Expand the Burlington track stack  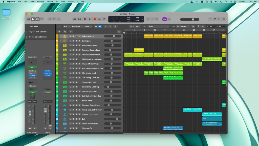pos(61,41)
